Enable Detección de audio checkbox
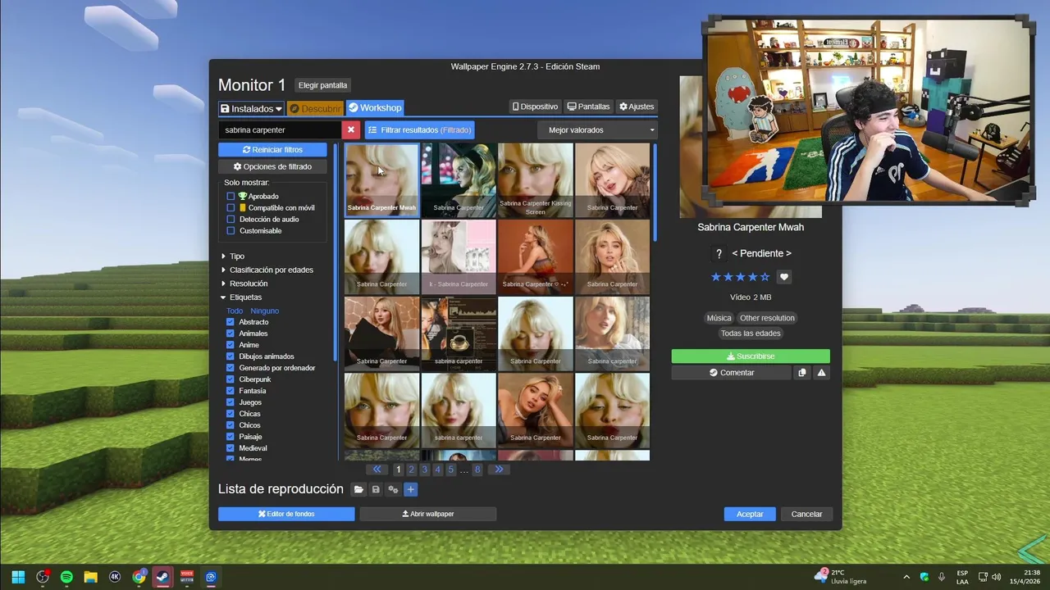Image resolution: width=1050 pixels, height=590 pixels. [231, 220]
